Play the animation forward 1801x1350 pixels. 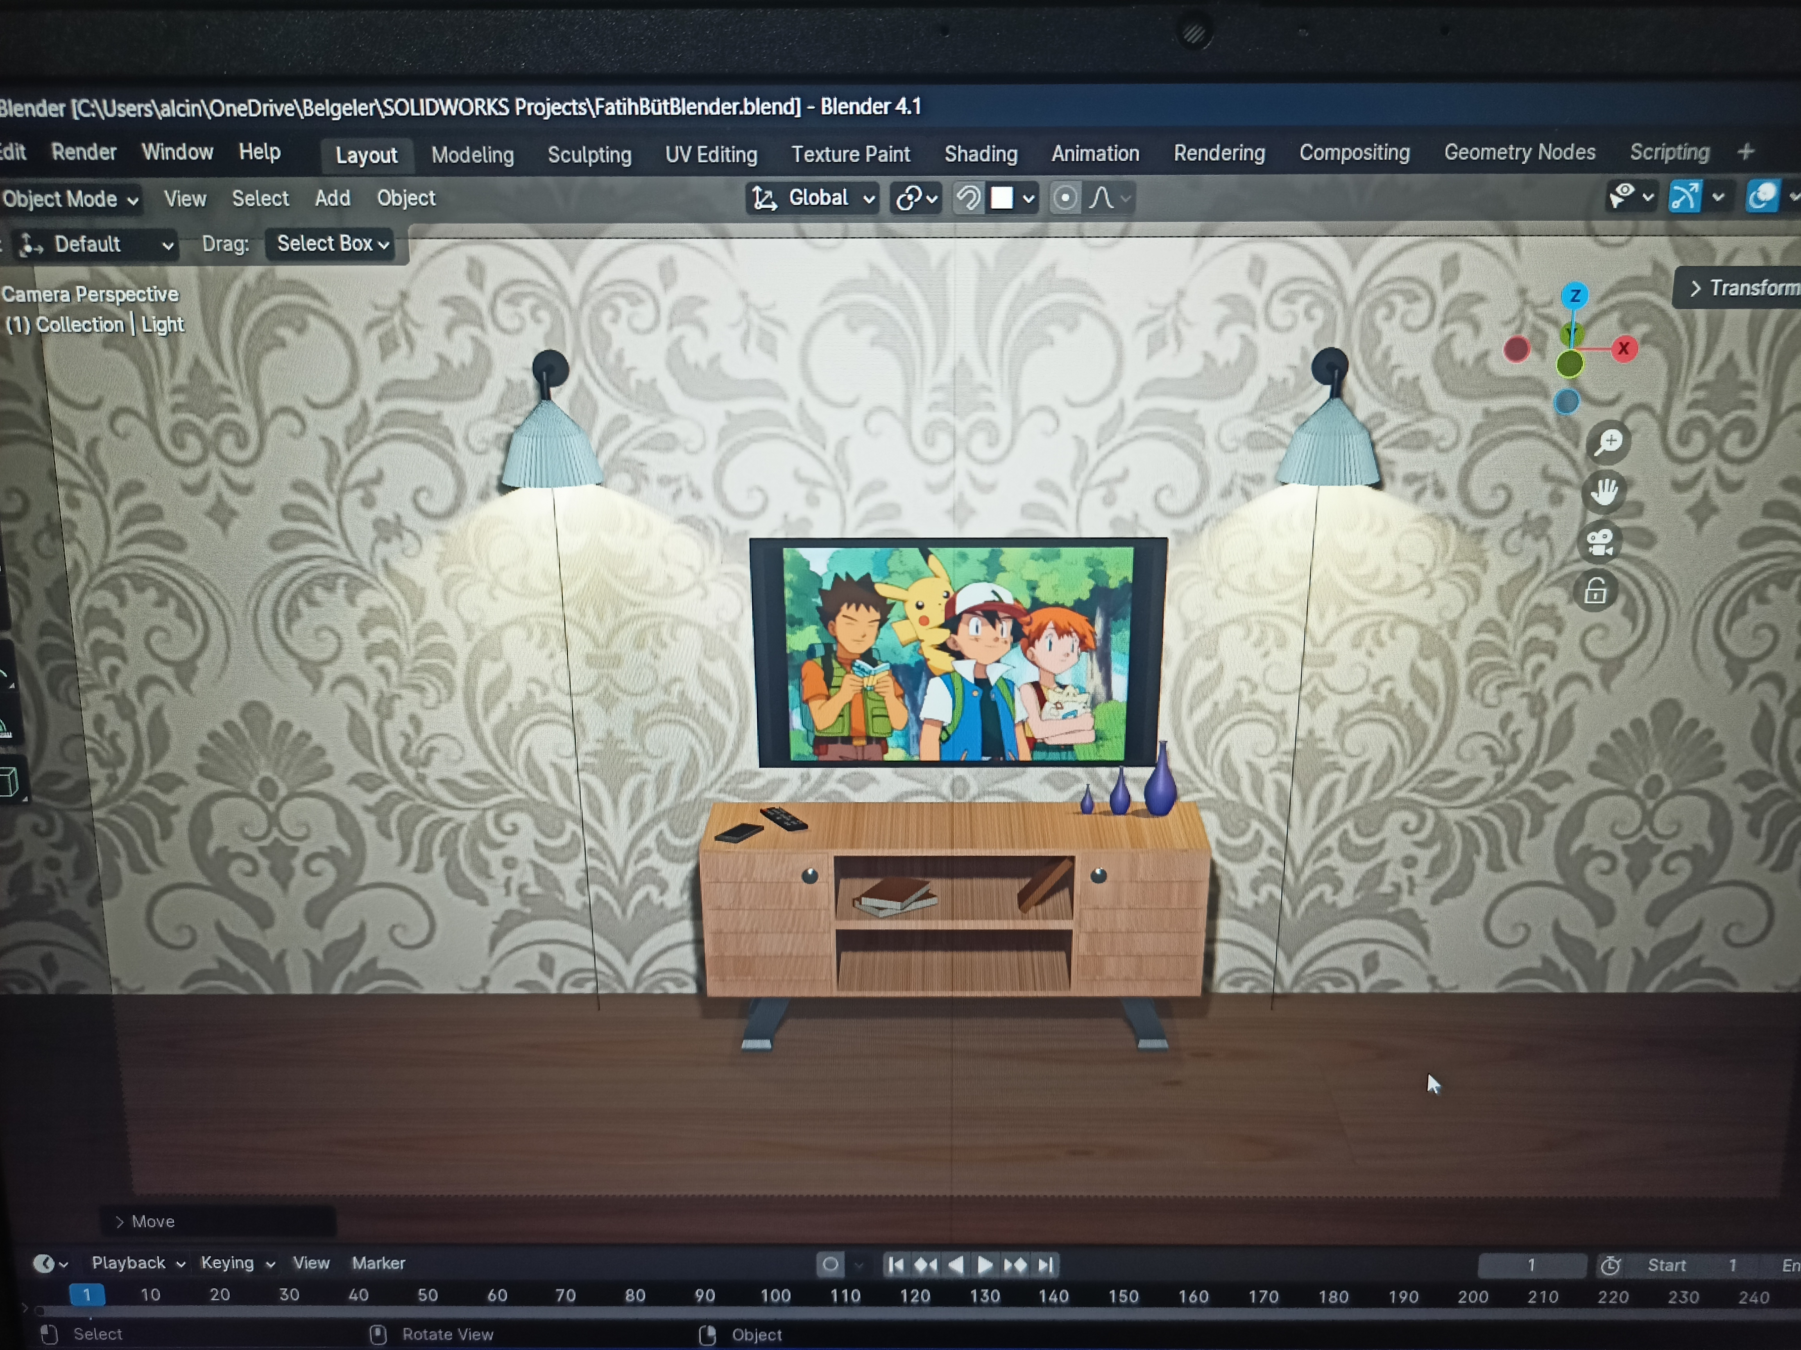(x=985, y=1265)
